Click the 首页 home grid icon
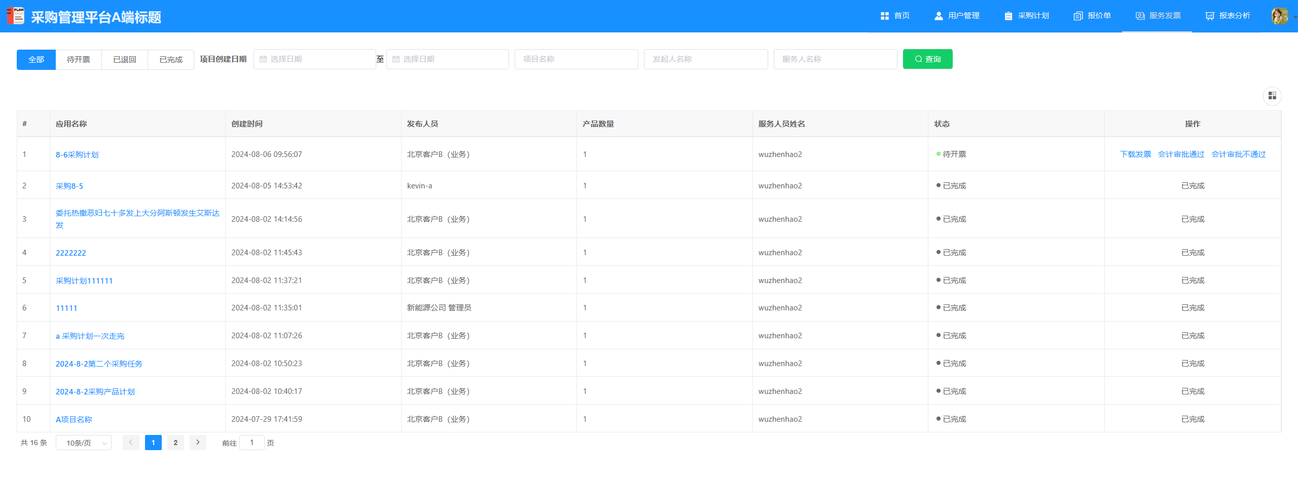 885,16
